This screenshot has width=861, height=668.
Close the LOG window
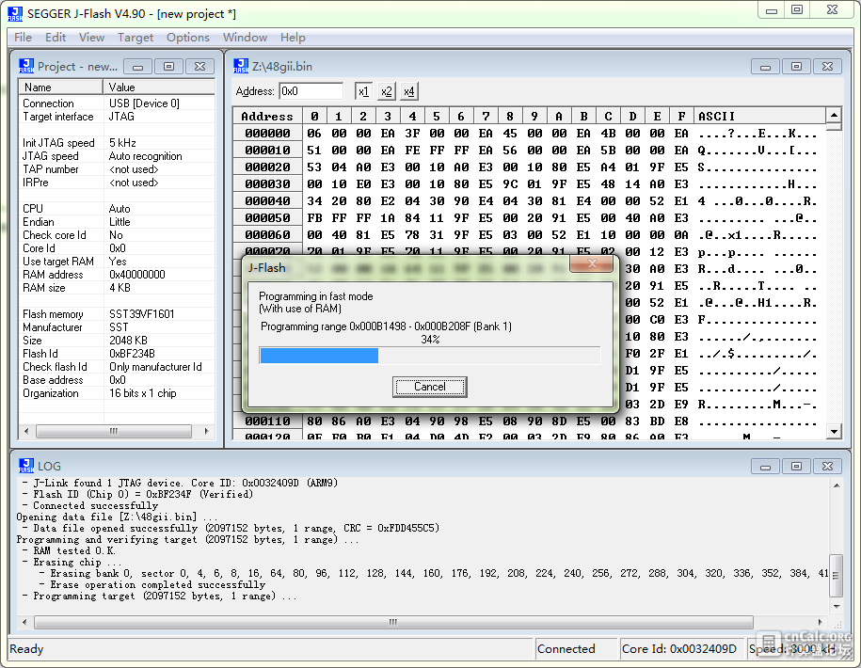coord(827,466)
